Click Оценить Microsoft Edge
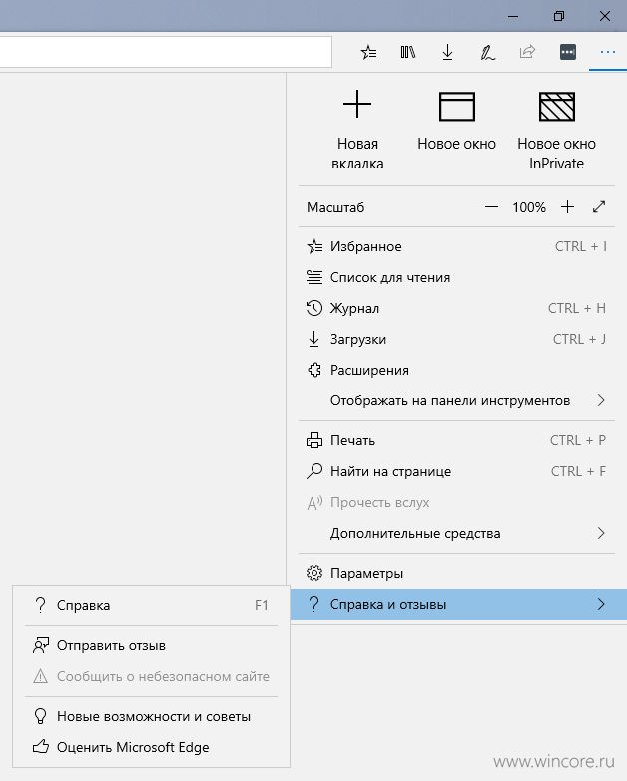This screenshot has width=627, height=781. tap(151, 747)
